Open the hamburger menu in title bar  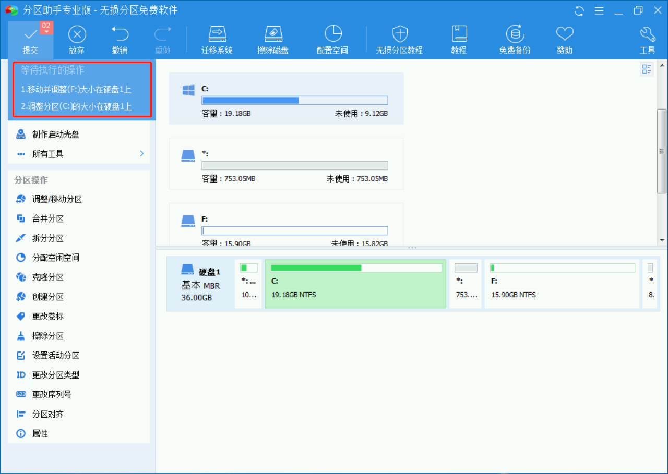[x=599, y=10]
